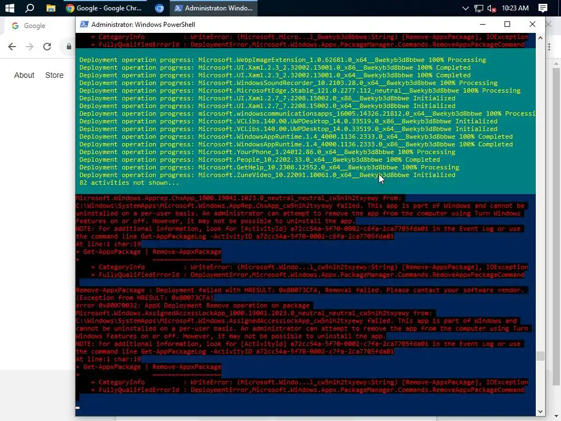The height and width of the screenshot is (421, 561).
Task: Click the Microsoft.GetHelp progress line
Action: tap(269, 168)
